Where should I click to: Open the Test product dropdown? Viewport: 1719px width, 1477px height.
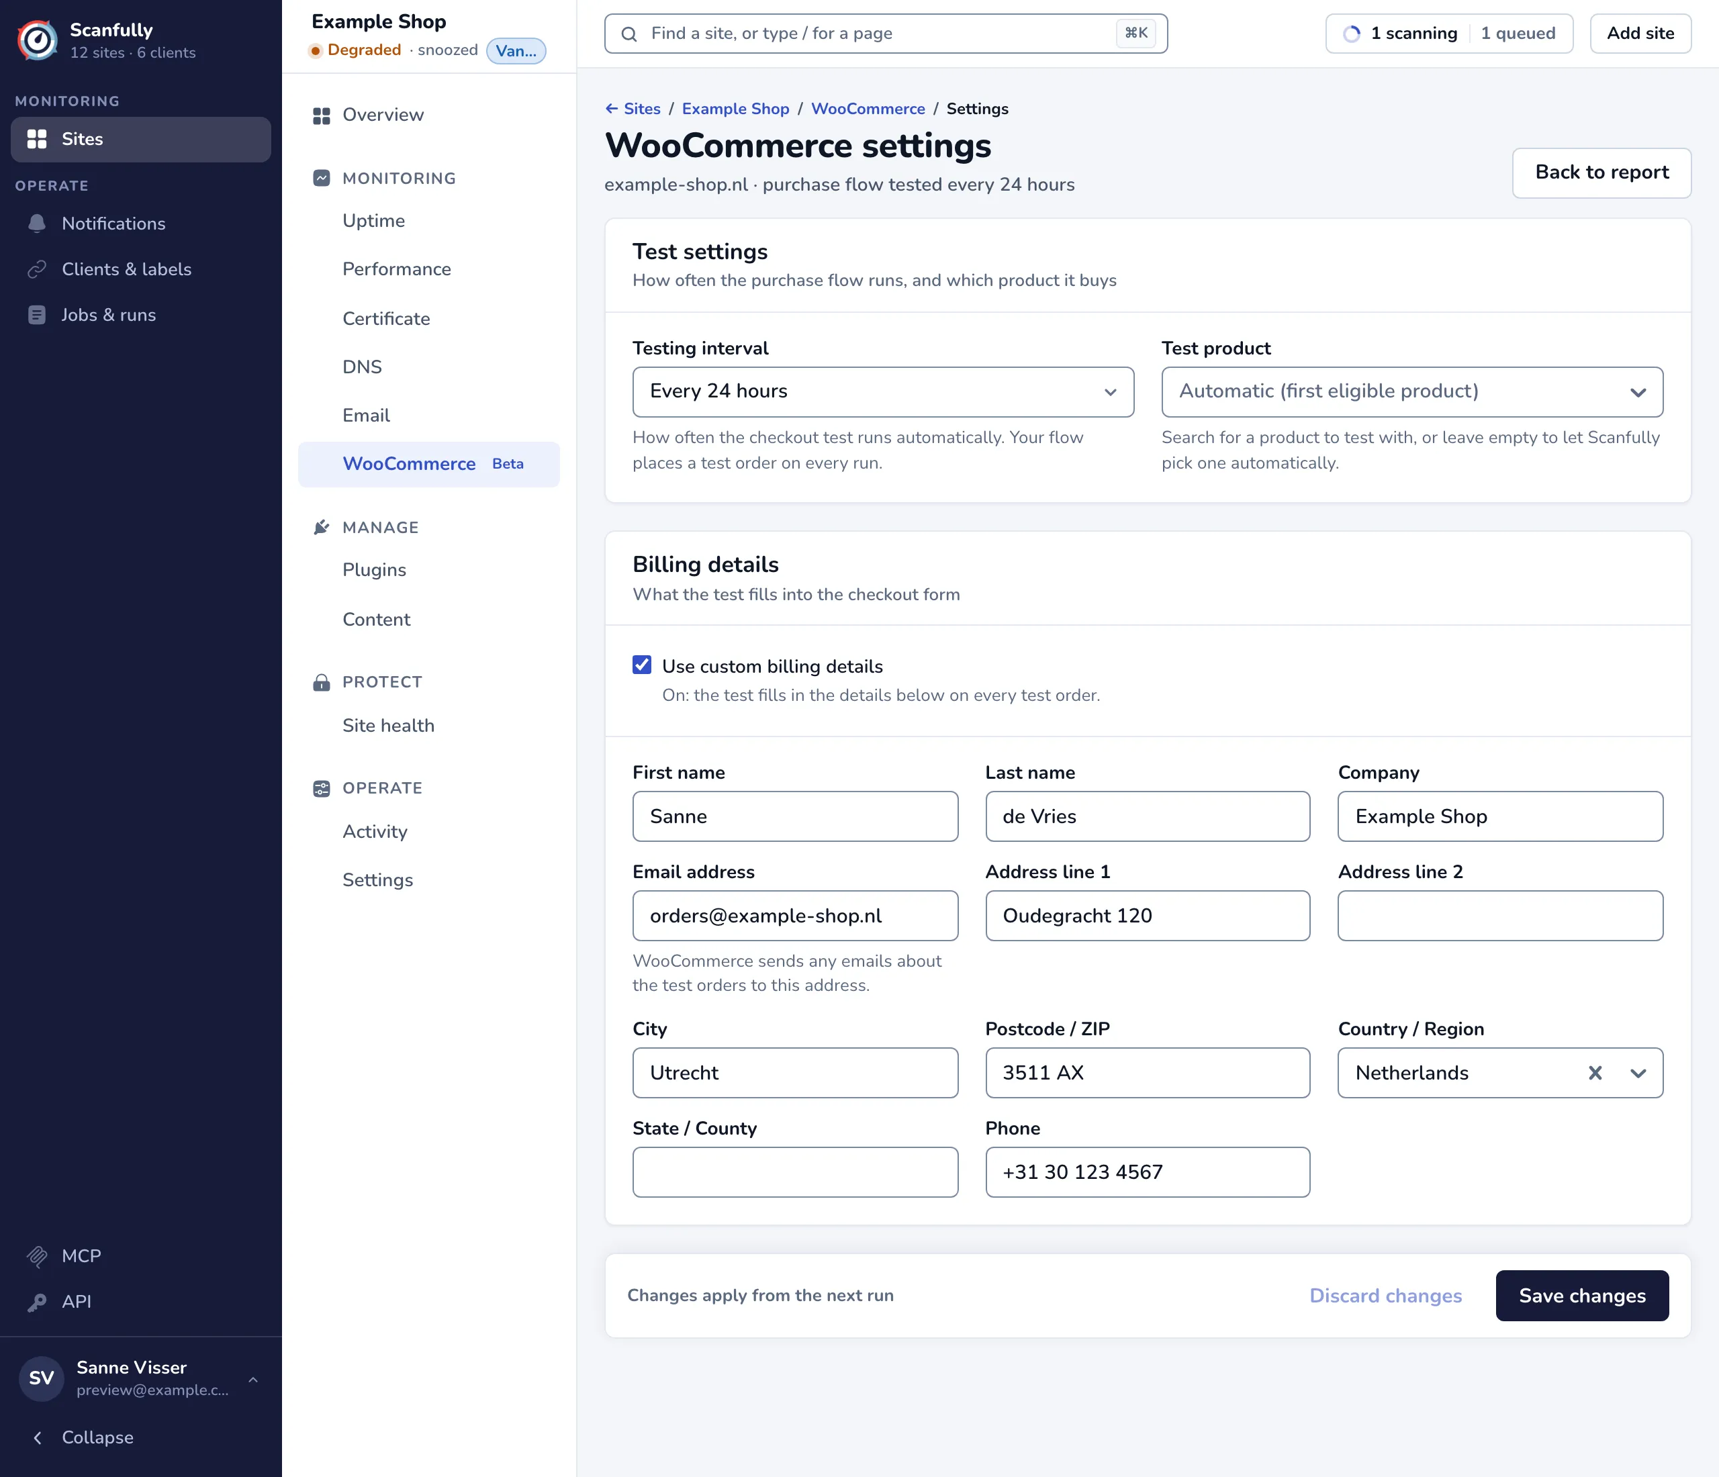(x=1412, y=391)
